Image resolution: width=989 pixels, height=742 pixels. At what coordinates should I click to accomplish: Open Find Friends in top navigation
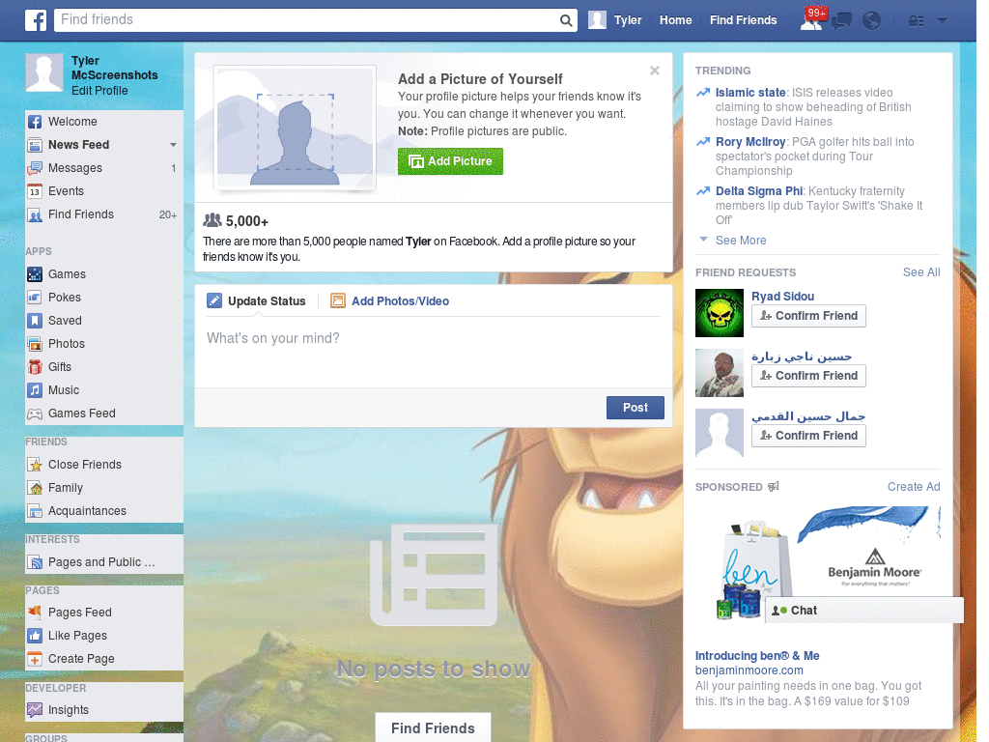pyautogui.click(x=743, y=20)
